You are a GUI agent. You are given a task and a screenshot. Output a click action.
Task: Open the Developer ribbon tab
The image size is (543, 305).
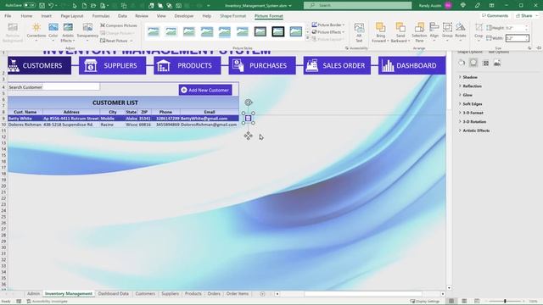[184, 16]
